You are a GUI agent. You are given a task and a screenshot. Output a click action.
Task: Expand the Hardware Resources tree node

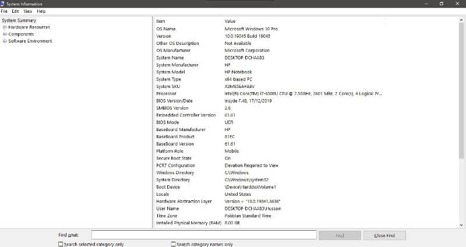(5, 27)
